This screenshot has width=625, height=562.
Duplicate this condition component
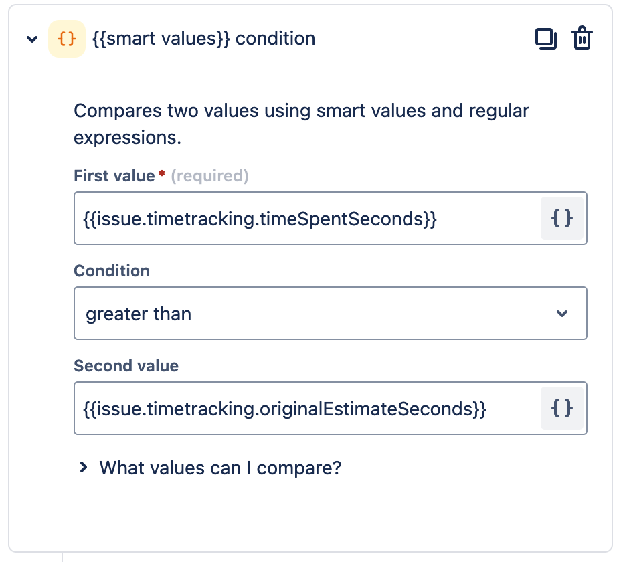tap(546, 39)
